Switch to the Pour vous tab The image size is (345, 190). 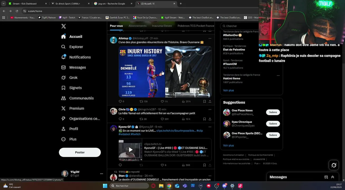116,26
